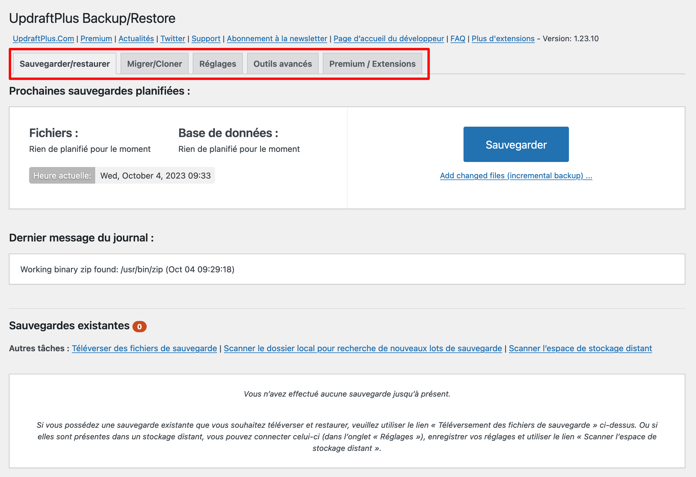
Task: Click the blue Sauvegarder button
Action: click(516, 144)
